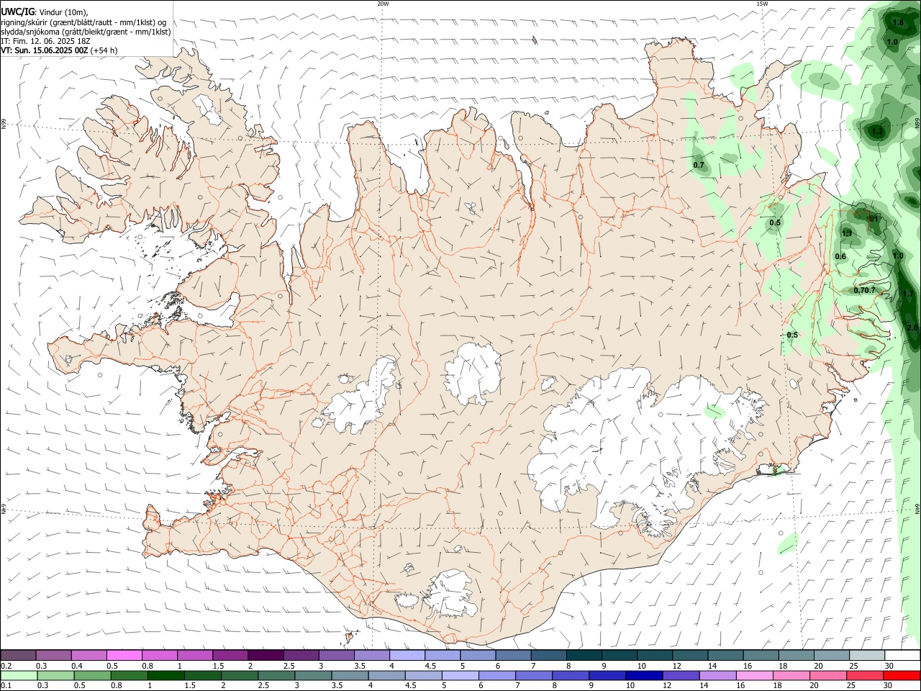
Task: Click the '0.7' precipitation value on the map
Action: 699,166
